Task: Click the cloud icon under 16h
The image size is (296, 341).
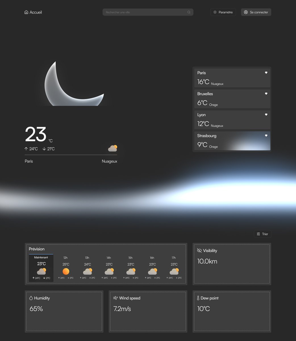Action: 152,271
